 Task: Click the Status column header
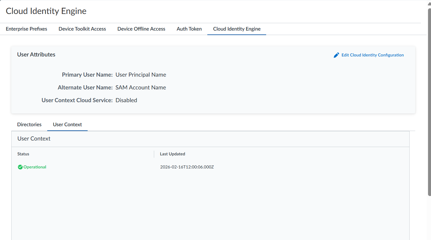point(23,154)
